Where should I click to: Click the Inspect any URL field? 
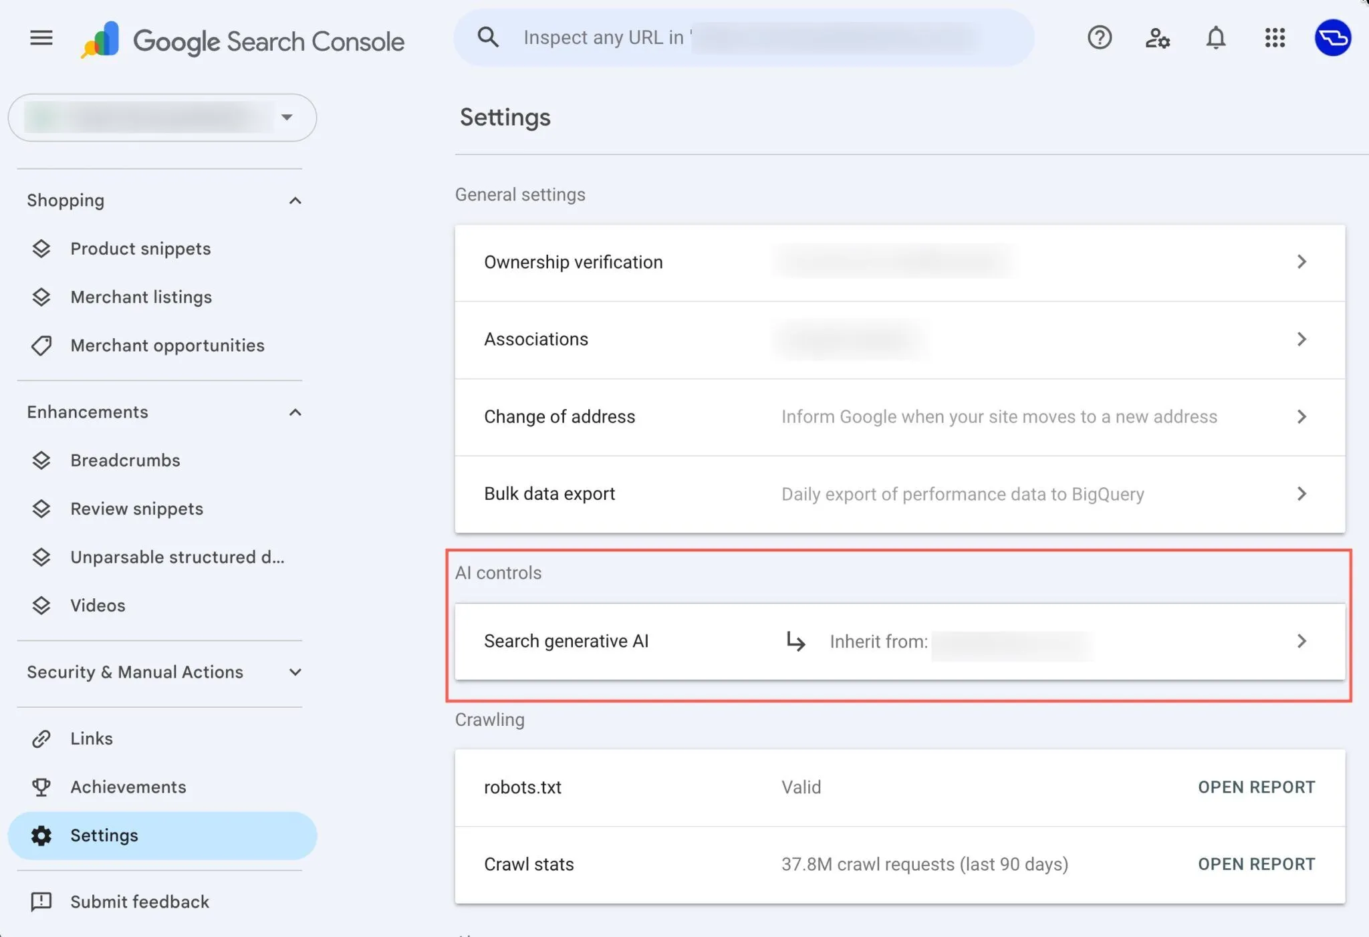click(x=743, y=37)
